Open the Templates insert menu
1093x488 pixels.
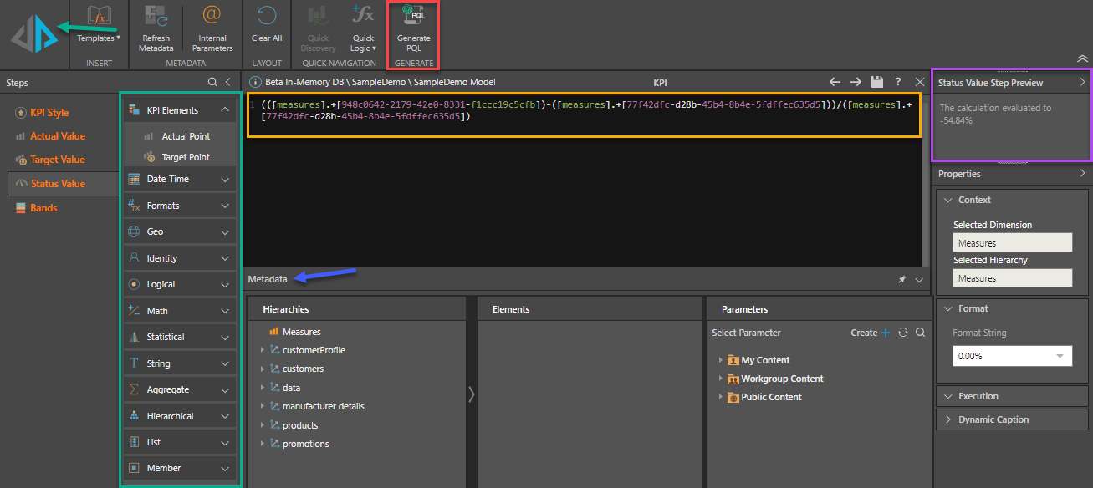pyautogui.click(x=99, y=25)
